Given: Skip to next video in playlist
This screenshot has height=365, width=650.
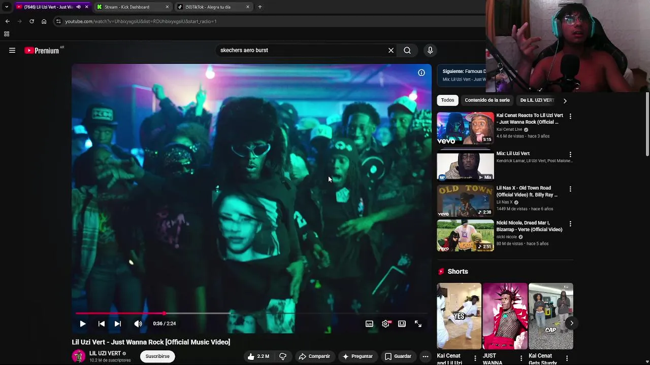Looking at the screenshot, I should pyautogui.click(x=118, y=323).
